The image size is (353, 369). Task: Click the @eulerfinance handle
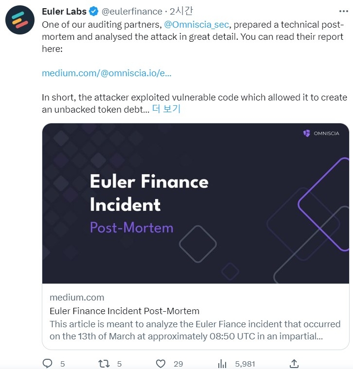point(132,11)
